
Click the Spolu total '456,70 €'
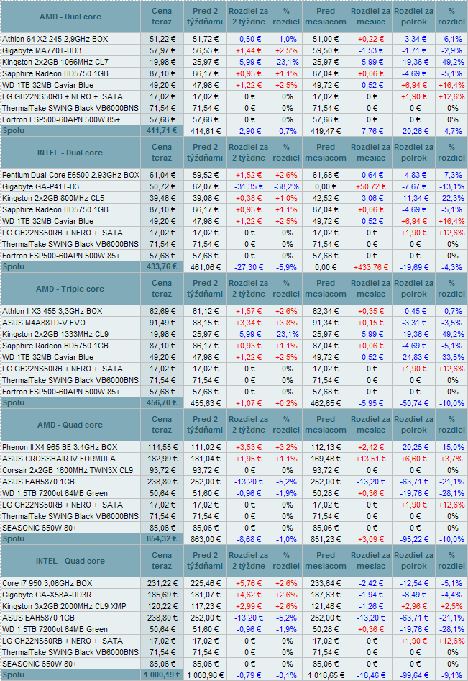click(x=162, y=402)
